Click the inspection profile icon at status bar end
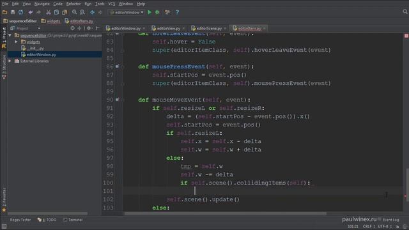The width and height of the screenshot is (409, 230). (x=405, y=227)
